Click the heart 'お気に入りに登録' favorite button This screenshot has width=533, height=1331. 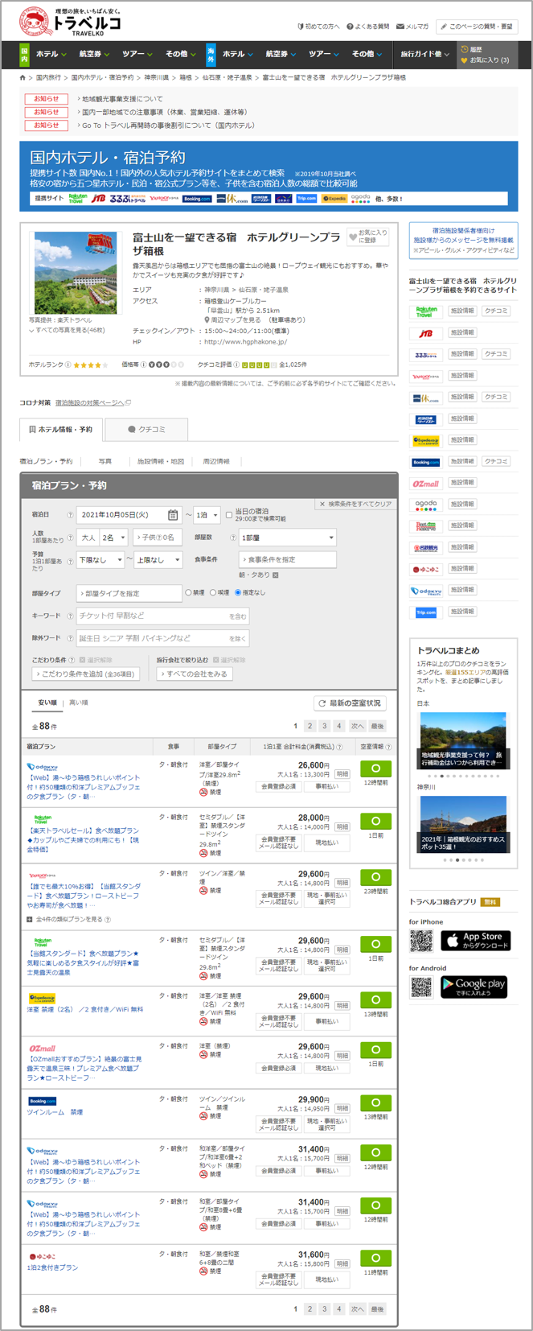point(368,237)
